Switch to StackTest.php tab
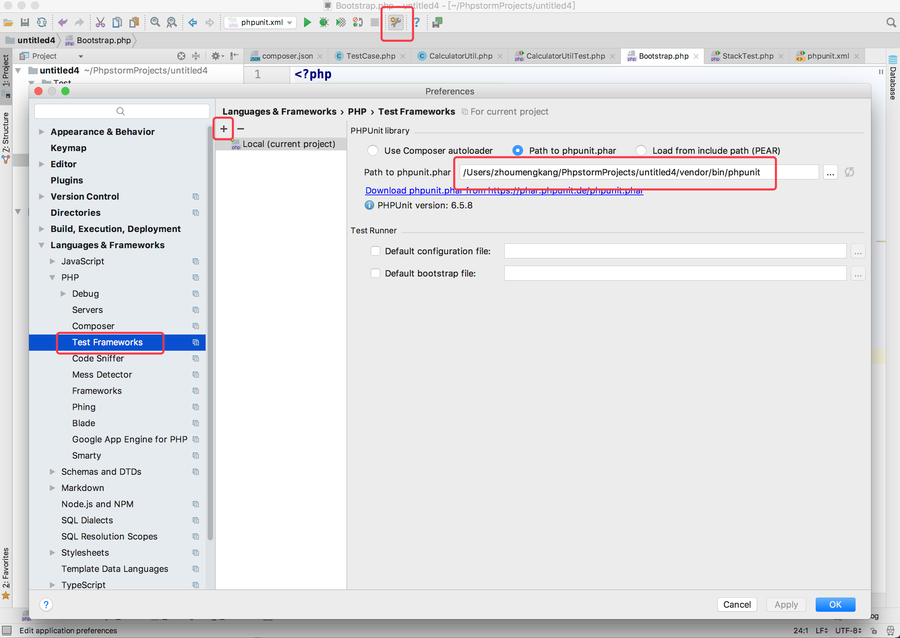This screenshot has height=638, width=900. click(x=747, y=56)
